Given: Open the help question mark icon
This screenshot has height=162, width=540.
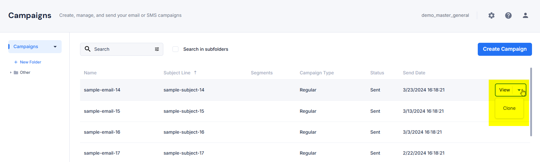Looking at the screenshot, I should pyautogui.click(x=508, y=15).
